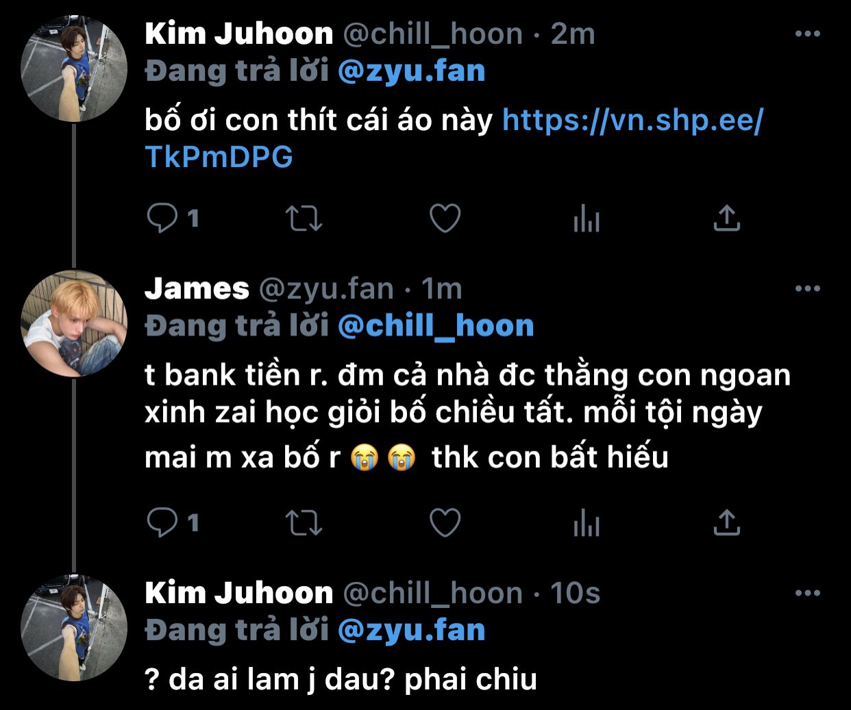Open @chill_hoon mention in James's reply
This screenshot has width=851, height=710.
click(436, 326)
